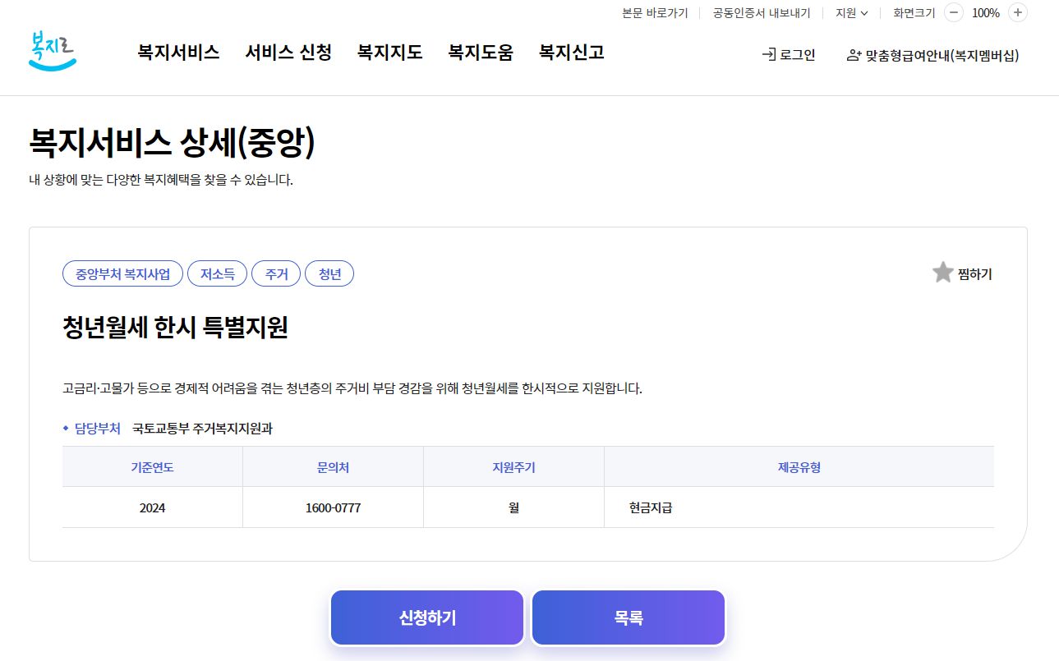Select the 저소득 tag badge
Viewport: 1059px width, 661px height.
tap(217, 273)
